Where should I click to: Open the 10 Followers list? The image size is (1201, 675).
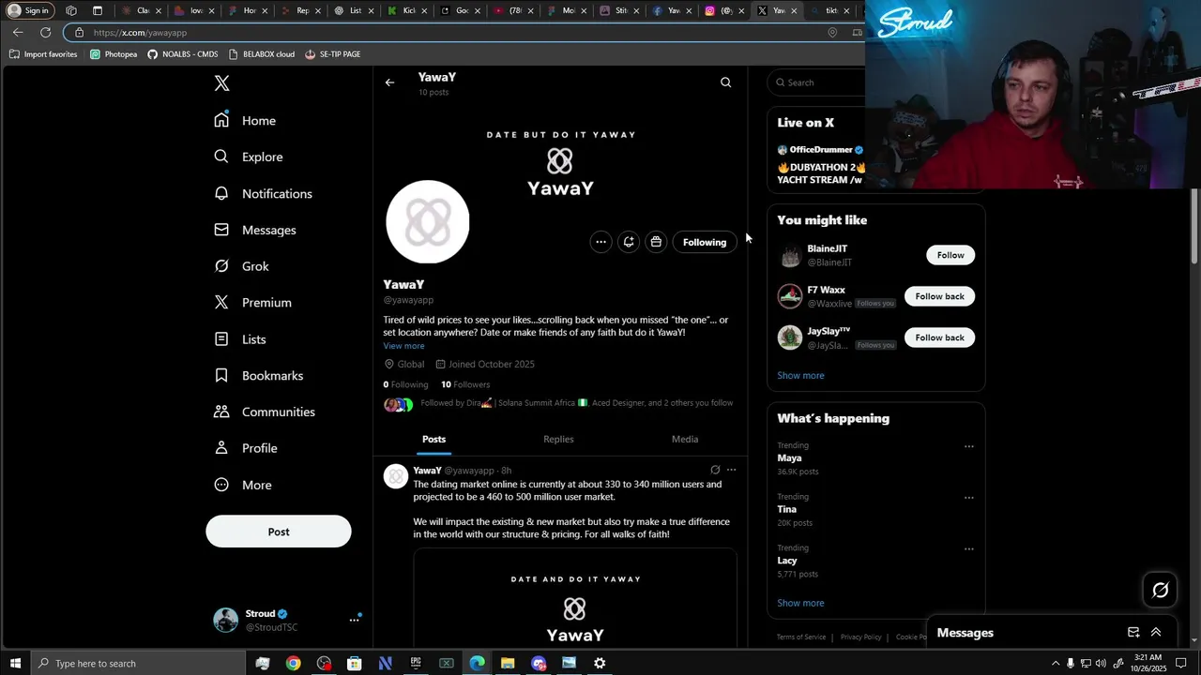[465, 384]
